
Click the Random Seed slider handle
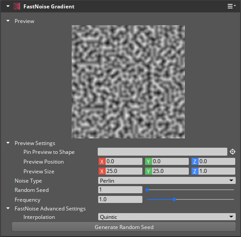(x=147, y=190)
